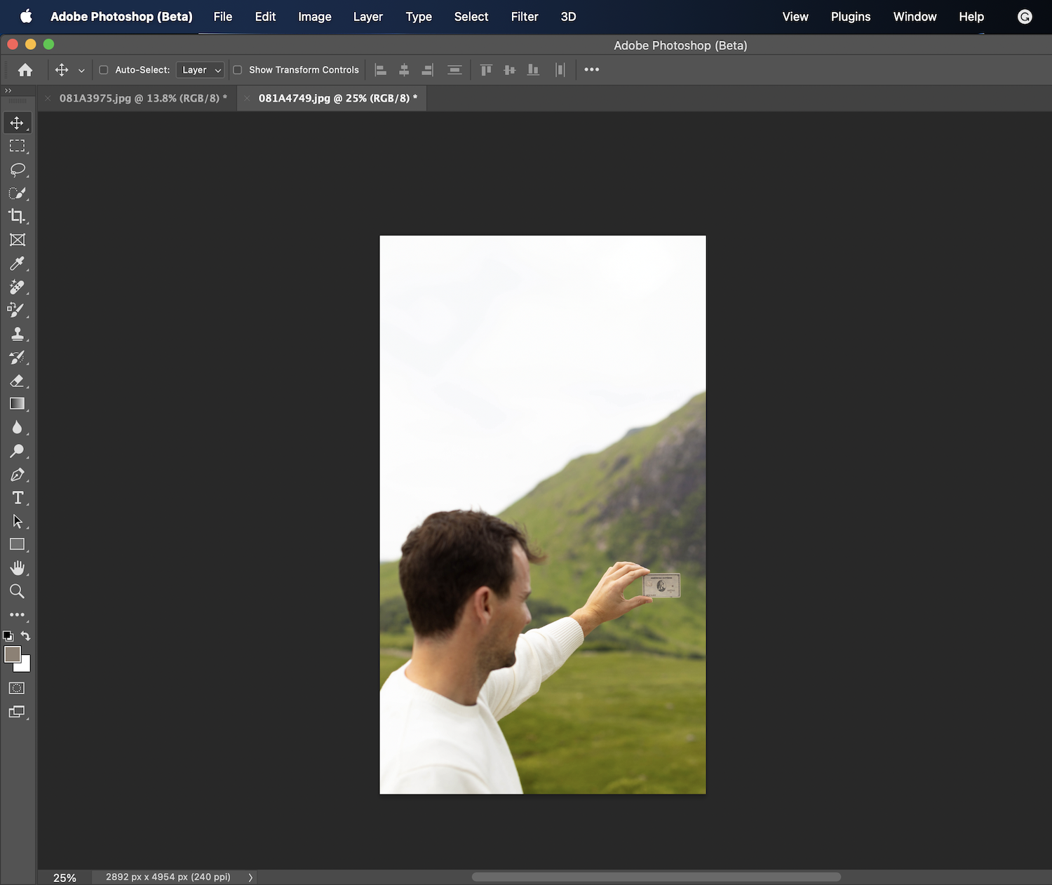Activate the Pen tool
Screen dimensions: 1052x885
[x=18, y=475]
